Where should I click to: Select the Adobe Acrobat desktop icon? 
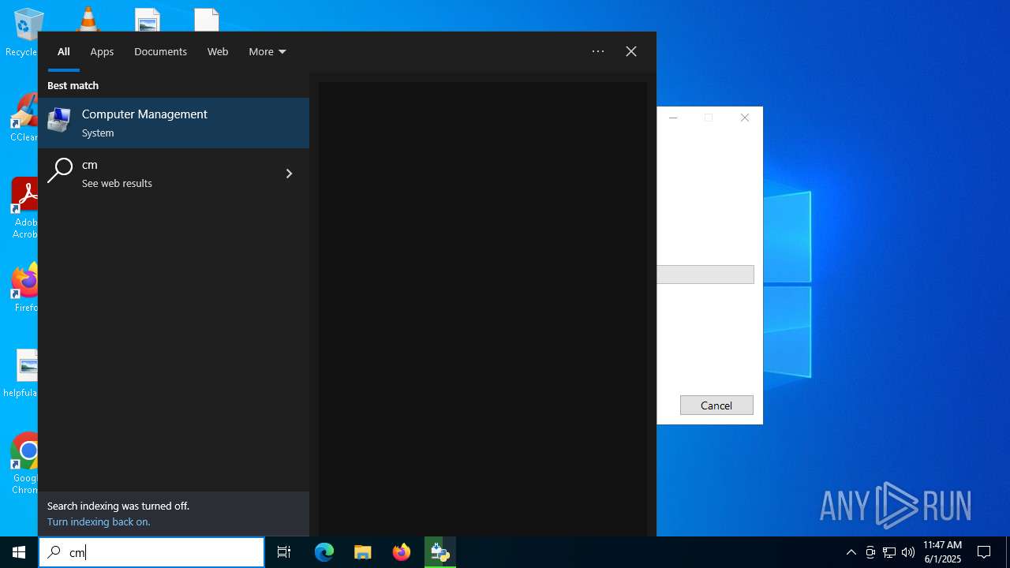pyautogui.click(x=25, y=208)
